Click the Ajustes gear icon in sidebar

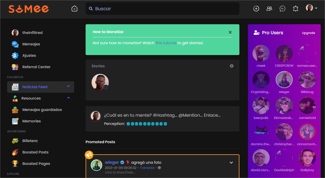pyautogui.click(x=15, y=56)
